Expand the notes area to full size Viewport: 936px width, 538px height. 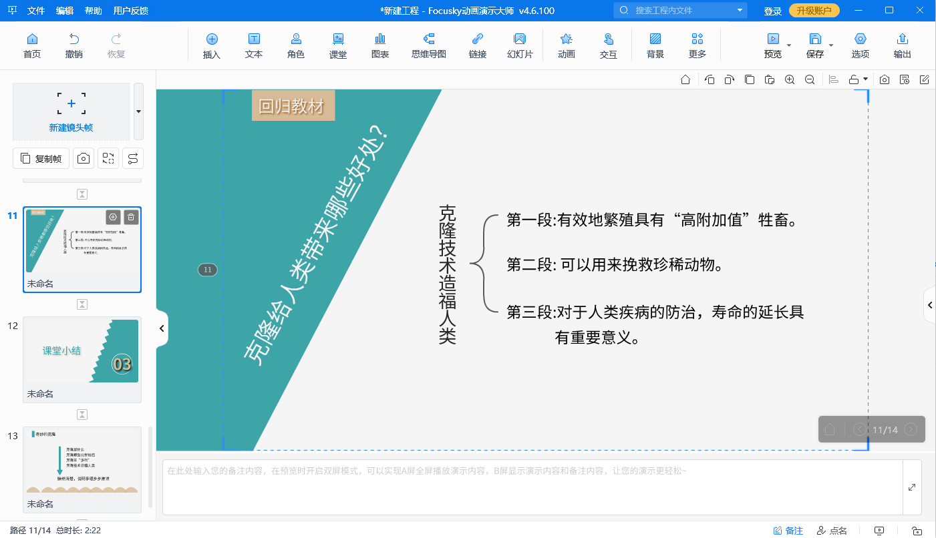[x=912, y=487]
